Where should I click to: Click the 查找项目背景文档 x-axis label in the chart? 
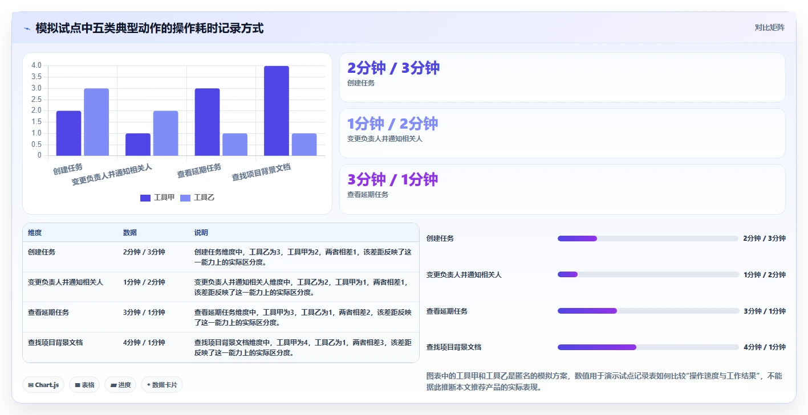coord(261,173)
